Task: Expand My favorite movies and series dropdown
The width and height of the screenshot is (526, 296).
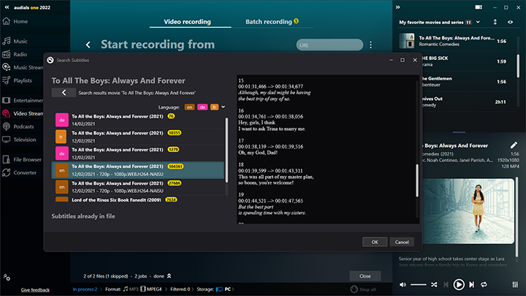Action: point(478,22)
